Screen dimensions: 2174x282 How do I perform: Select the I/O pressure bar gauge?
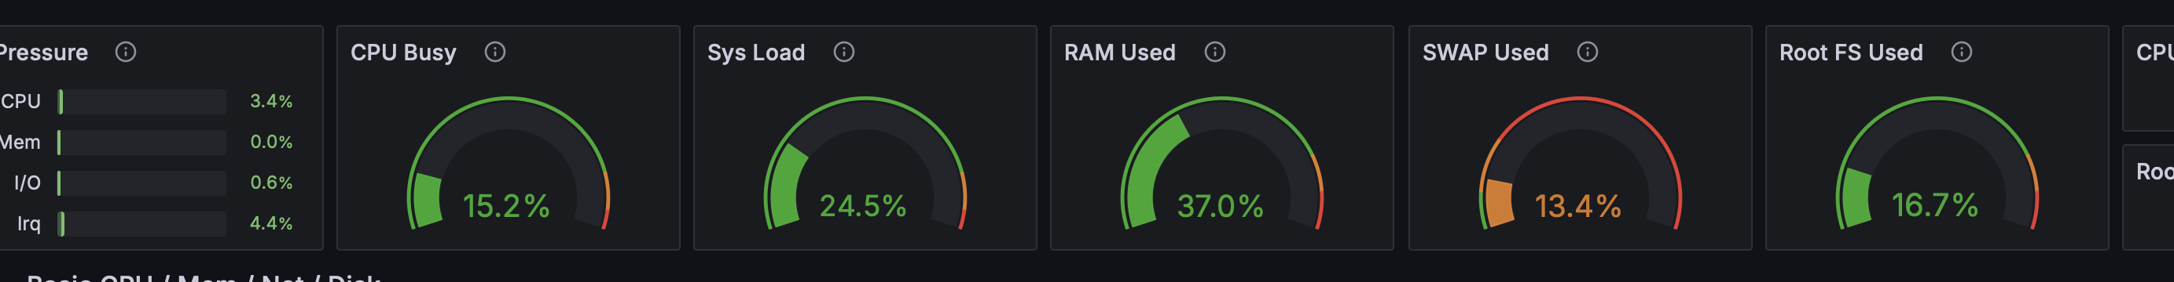click(x=141, y=183)
